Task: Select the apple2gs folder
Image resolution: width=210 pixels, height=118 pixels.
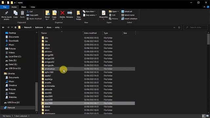Action: pos(88,79)
